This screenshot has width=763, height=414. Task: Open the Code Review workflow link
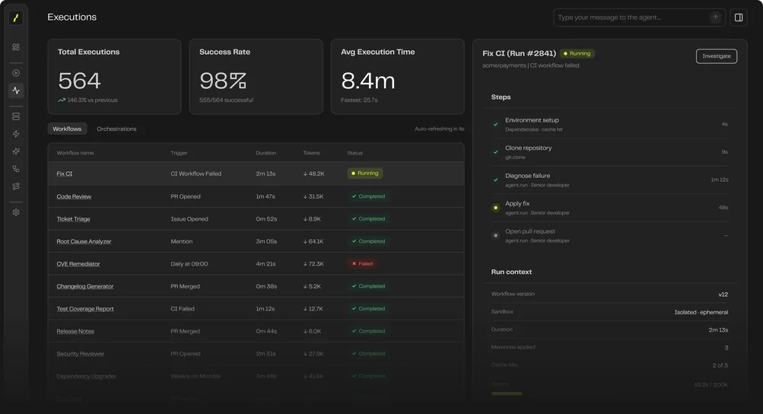pos(74,197)
